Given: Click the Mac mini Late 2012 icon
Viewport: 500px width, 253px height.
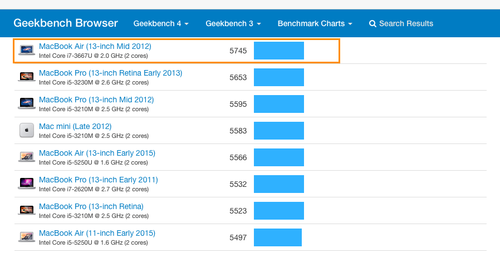Looking at the screenshot, I should tap(27, 130).
